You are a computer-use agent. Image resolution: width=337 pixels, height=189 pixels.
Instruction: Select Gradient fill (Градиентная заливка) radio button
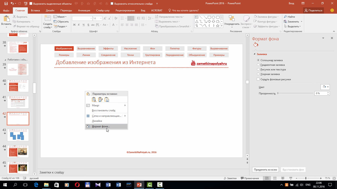point(258,65)
